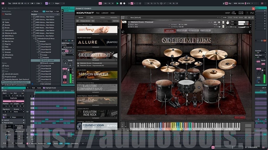268x150 pixels.
Task: Select the Drums browser category
Action: click(x=7, y=28)
